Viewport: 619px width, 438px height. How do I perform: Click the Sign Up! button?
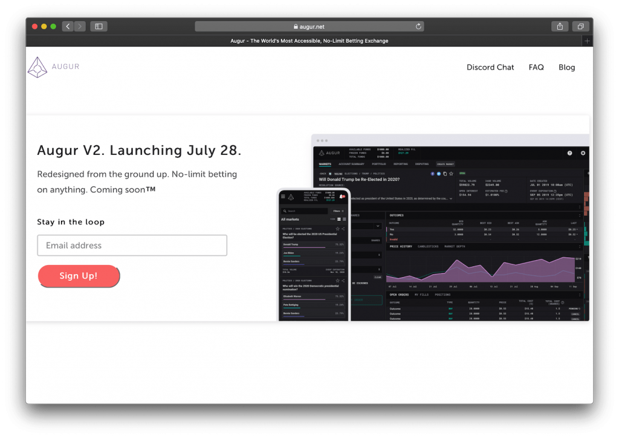(x=79, y=276)
